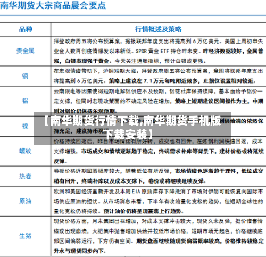This screenshot has height=257, width=266.
Task: Click the 贵金属 market summary paragraph
Action: click(159, 51)
